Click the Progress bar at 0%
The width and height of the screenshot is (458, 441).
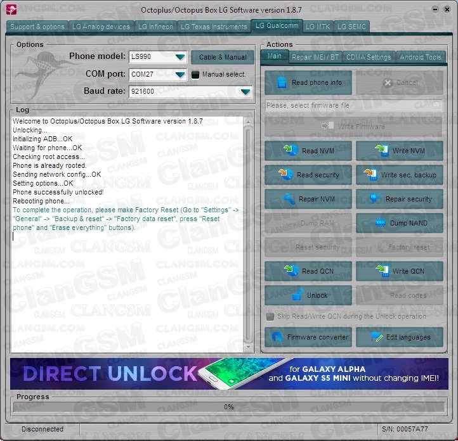pos(229,407)
